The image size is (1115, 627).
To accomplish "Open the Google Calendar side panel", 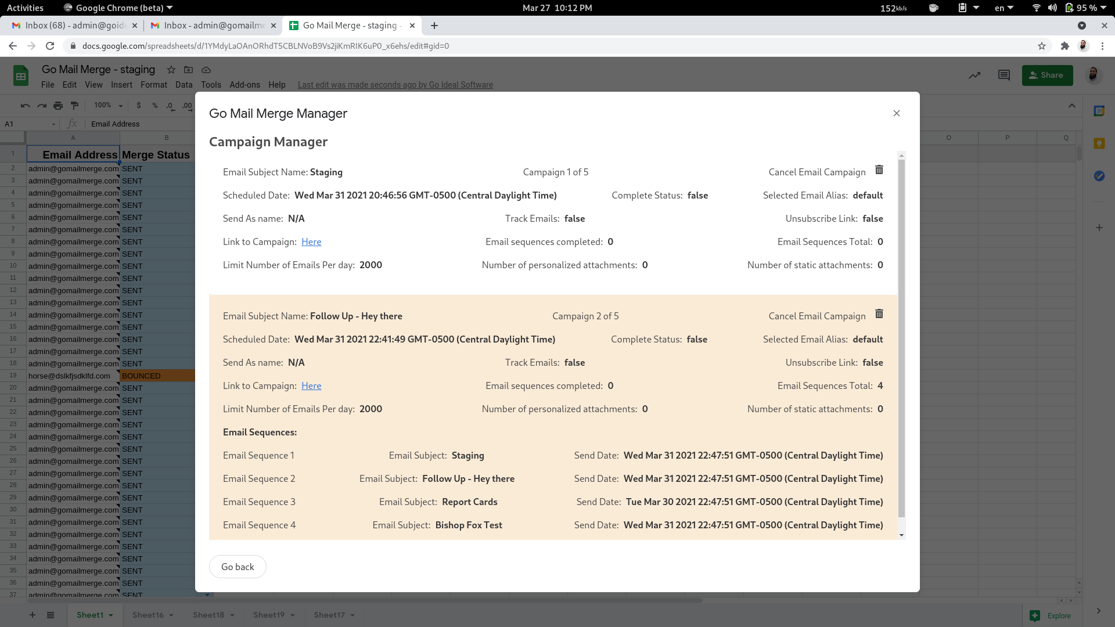I will (1099, 111).
